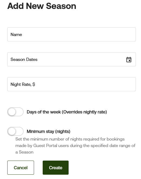The width and height of the screenshot is (141, 179).
Task: Switch on nightly rate override toggle
Action: pyautogui.click(x=15, y=112)
